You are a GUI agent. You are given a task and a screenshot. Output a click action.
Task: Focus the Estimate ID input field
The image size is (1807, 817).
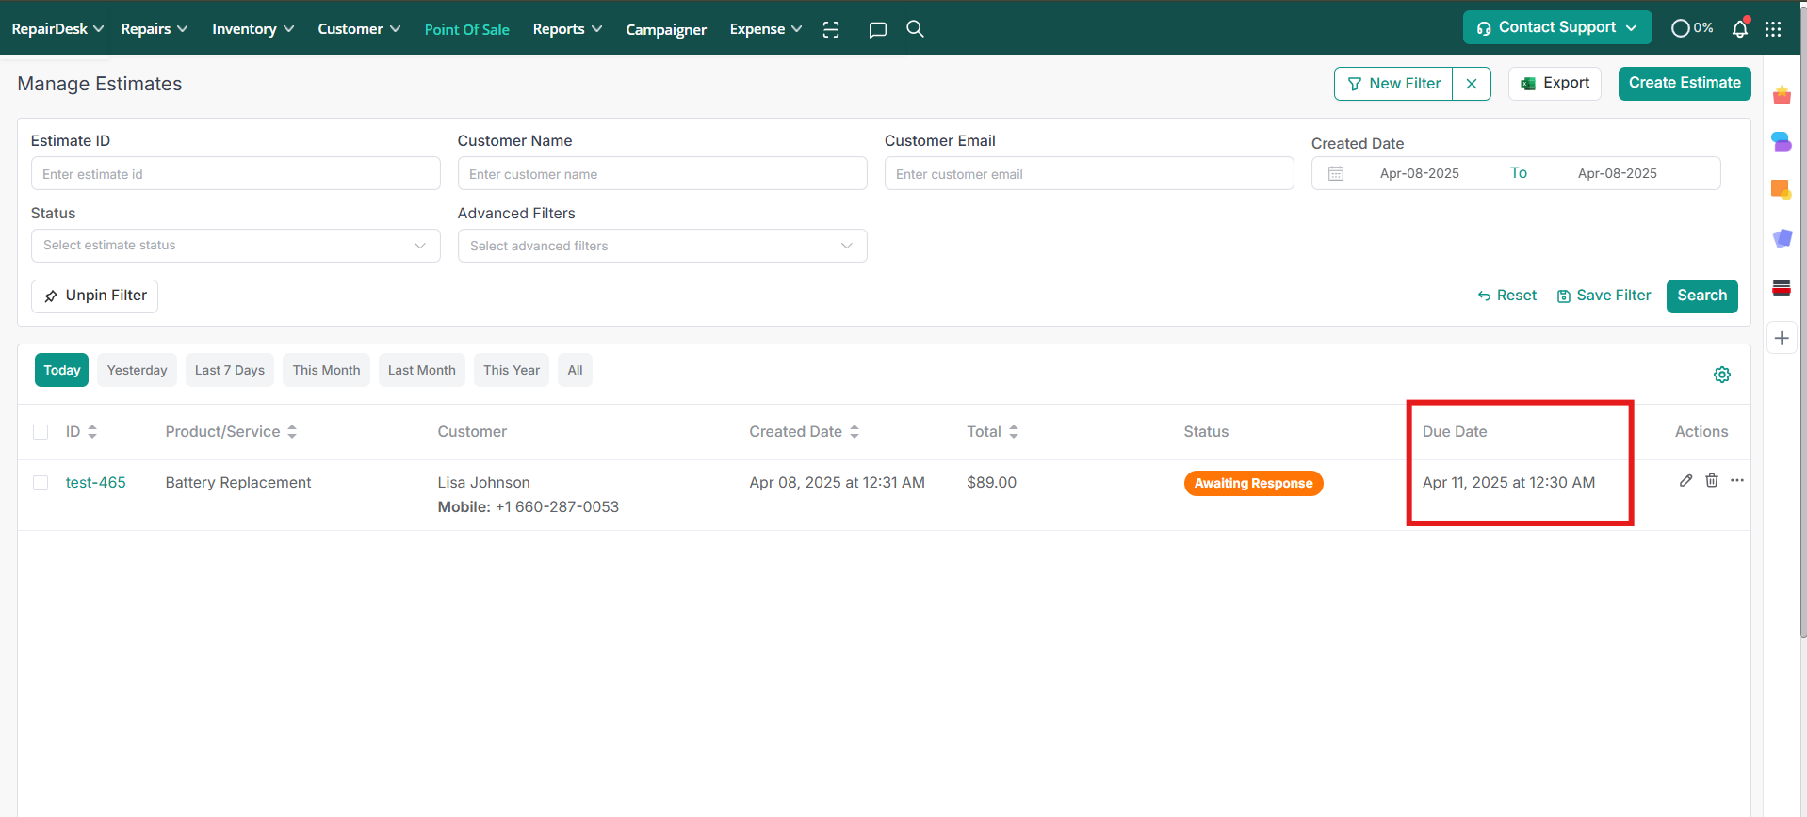point(236,174)
